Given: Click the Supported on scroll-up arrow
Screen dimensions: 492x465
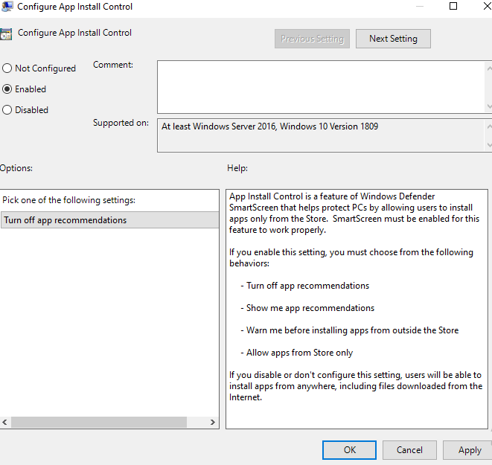Looking at the screenshot, I should pos(489,126).
